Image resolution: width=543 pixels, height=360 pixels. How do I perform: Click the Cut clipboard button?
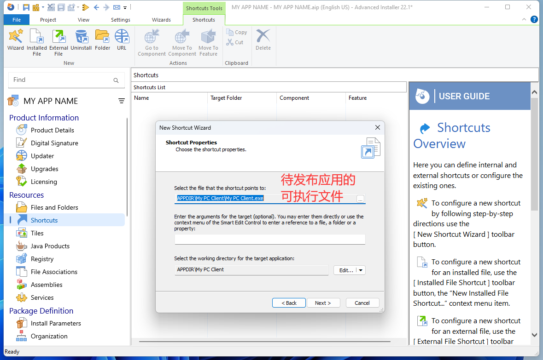pos(235,42)
